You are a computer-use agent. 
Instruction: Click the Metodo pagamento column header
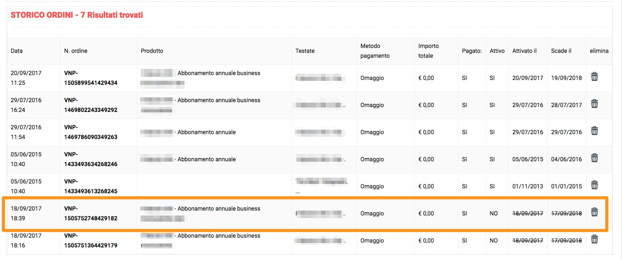pos(375,51)
